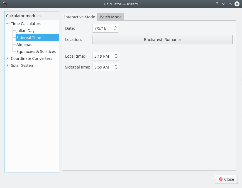Select Julian Day in the module tree
242x188 pixels.
click(x=25, y=31)
